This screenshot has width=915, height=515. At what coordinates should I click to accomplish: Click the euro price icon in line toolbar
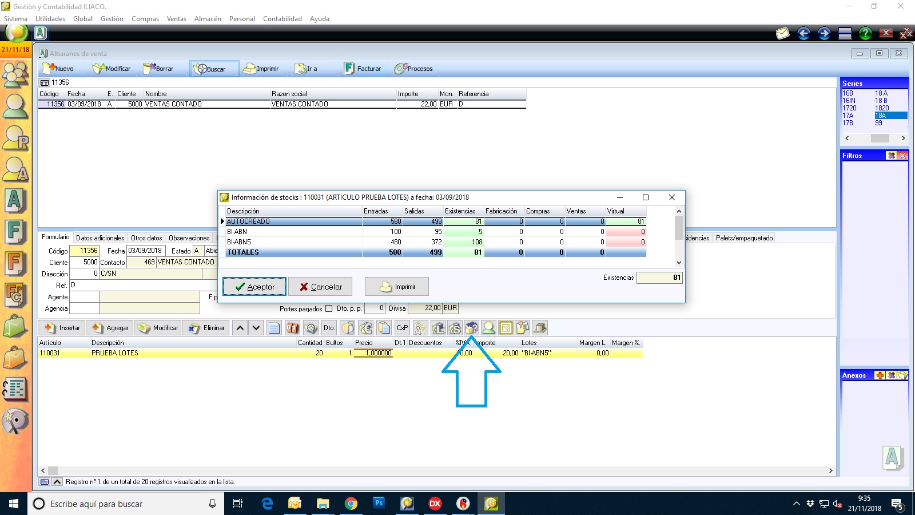(366, 328)
